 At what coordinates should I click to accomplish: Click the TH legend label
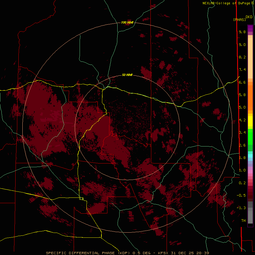click(x=243, y=221)
